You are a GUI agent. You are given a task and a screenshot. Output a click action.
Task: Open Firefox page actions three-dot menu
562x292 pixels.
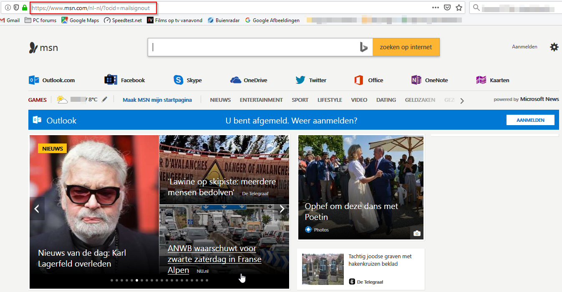click(436, 8)
